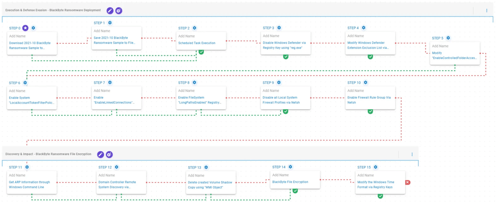Open Enable System LocalAccountTokenFilterPolicy link
Screen dimensions: 496x203
click(x=31, y=100)
